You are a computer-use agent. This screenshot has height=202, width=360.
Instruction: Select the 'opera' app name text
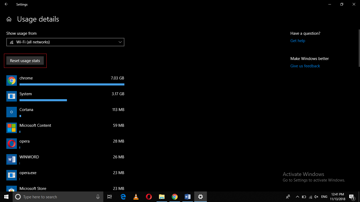[x=25, y=141]
